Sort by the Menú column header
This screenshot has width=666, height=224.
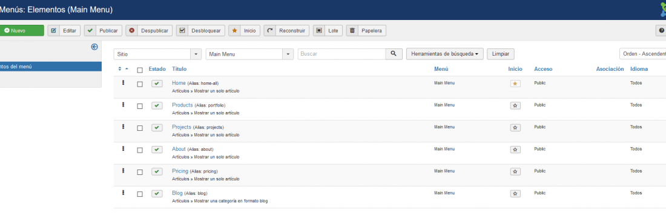(x=441, y=69)
